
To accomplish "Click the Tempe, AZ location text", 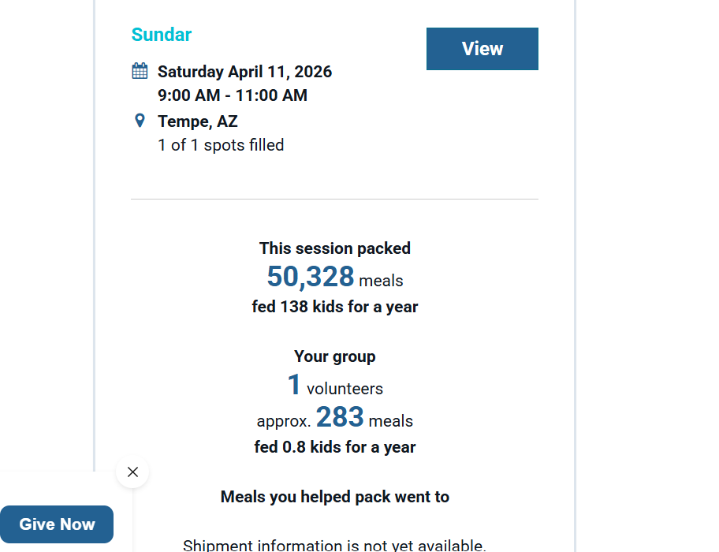I will (x=197, y=121).
